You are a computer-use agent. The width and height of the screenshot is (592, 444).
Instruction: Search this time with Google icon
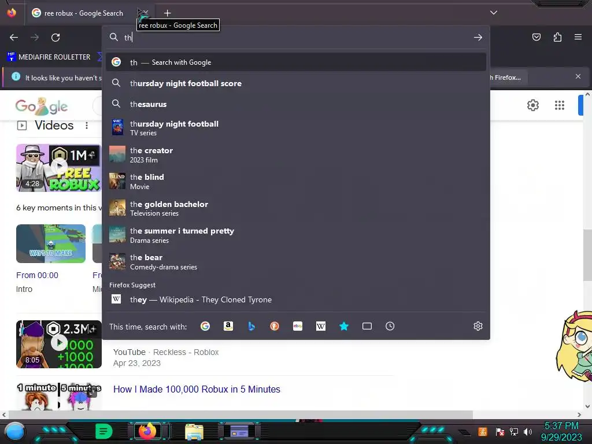point(205,326)
